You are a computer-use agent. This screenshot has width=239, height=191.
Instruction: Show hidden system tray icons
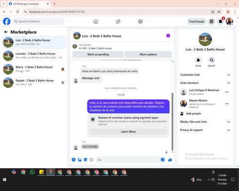click(208, 180)
